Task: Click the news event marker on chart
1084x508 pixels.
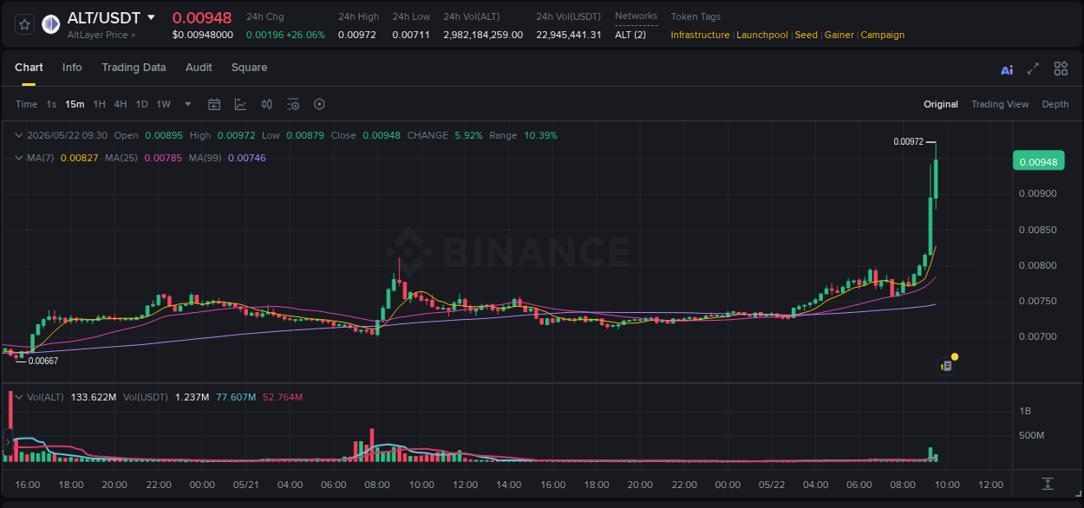Action: point(946,367)
